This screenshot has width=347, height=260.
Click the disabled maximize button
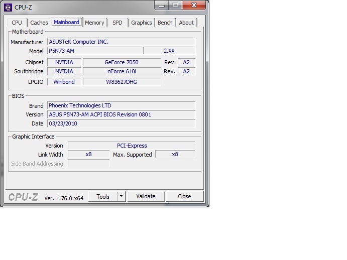175,6
